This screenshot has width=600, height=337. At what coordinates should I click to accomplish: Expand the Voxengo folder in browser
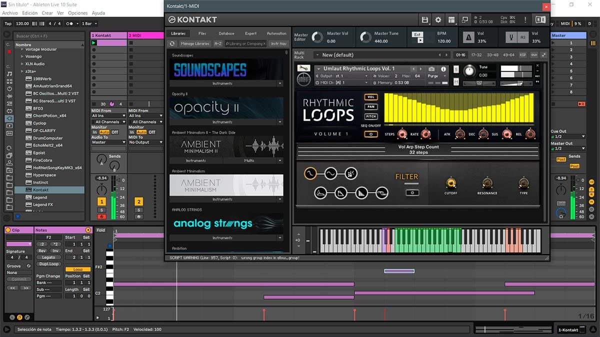(x=22, y=57)
